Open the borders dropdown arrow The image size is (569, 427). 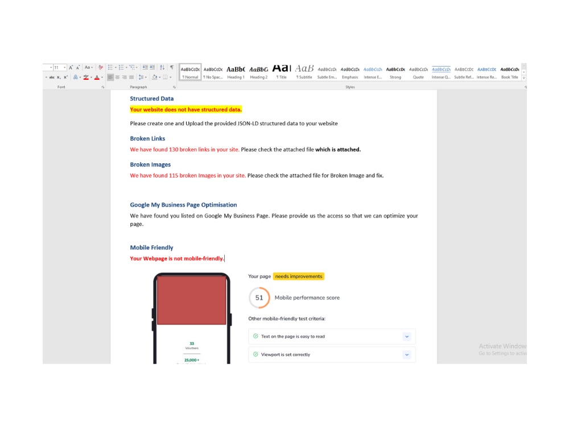click(x=171, y=77)
